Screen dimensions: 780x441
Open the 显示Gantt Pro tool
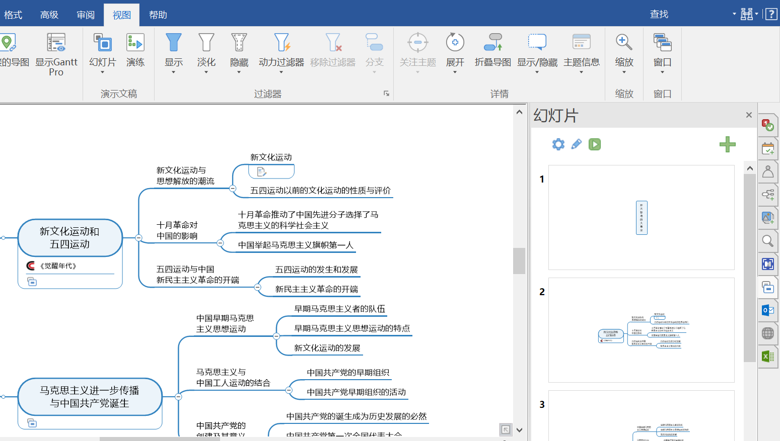click(x=56, y=54)
